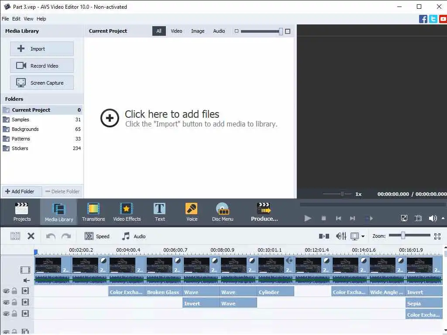The height and width of the screenshot is (335, 447).
Task: Select the All media filter tab
Action: 159,31
